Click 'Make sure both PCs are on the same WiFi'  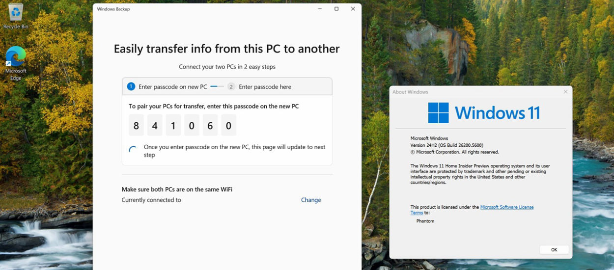(177, 189)
